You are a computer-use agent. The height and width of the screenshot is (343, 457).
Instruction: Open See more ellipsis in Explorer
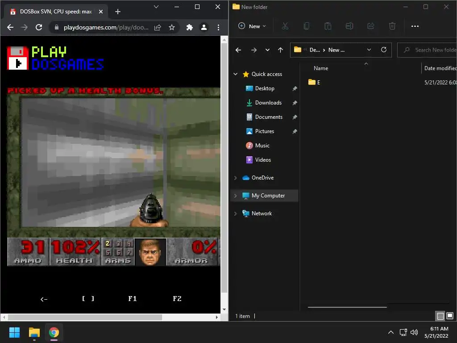point(415,26)
